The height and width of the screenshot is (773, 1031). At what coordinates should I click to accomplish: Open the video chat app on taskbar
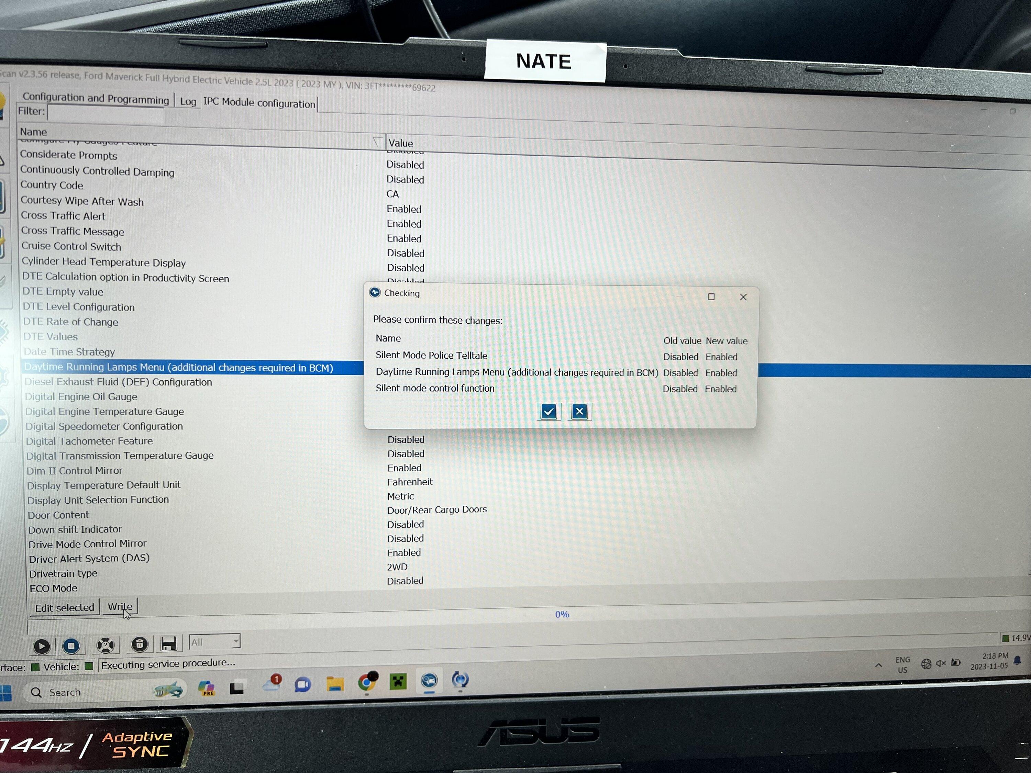coord(303,685)
